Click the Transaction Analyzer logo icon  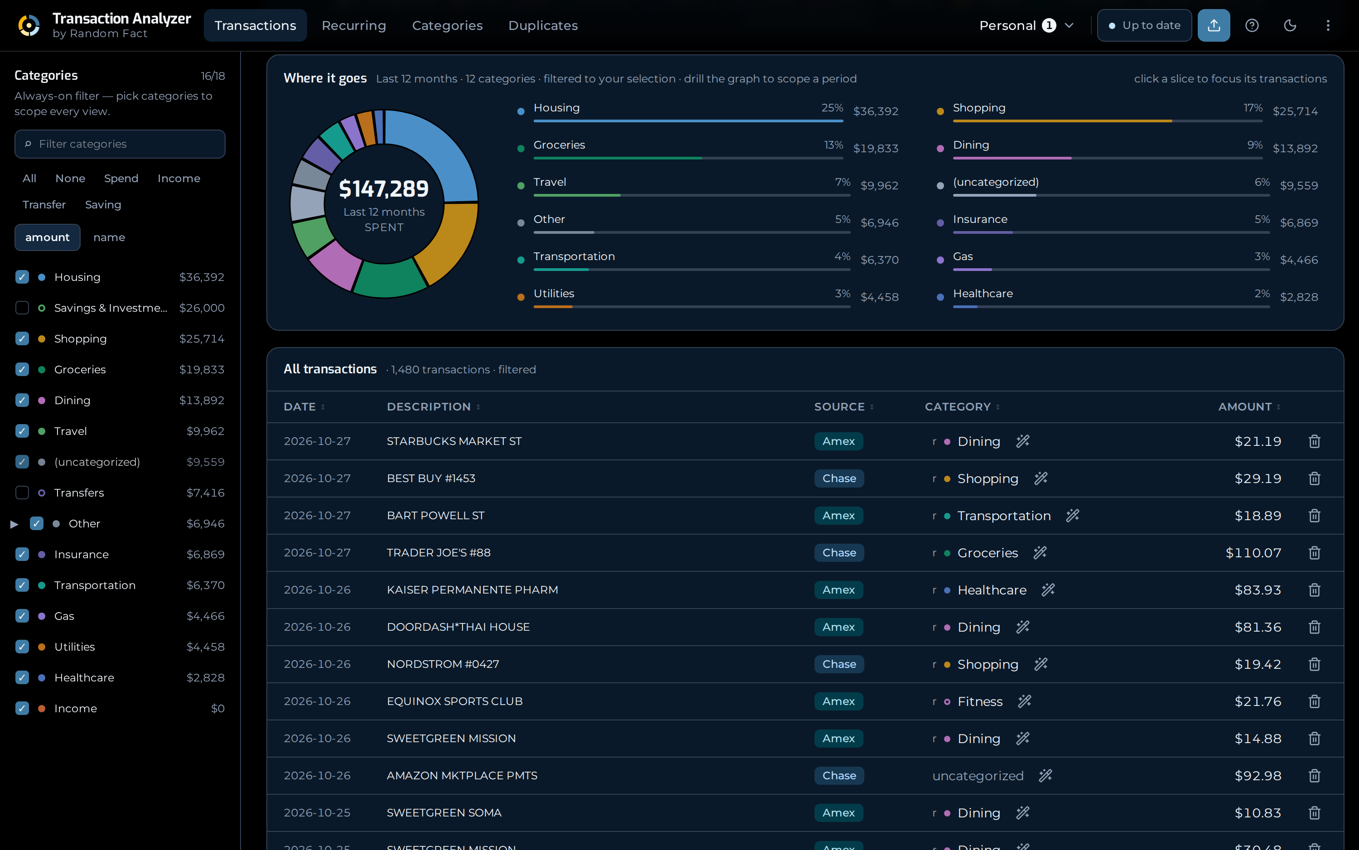point(29,25)
